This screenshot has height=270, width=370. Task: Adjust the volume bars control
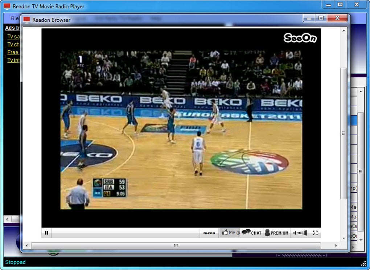pos(300,233)
